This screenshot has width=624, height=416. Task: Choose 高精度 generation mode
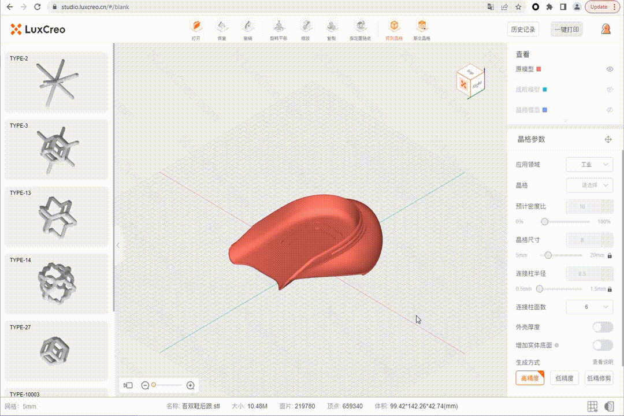(x=530, y=378)
